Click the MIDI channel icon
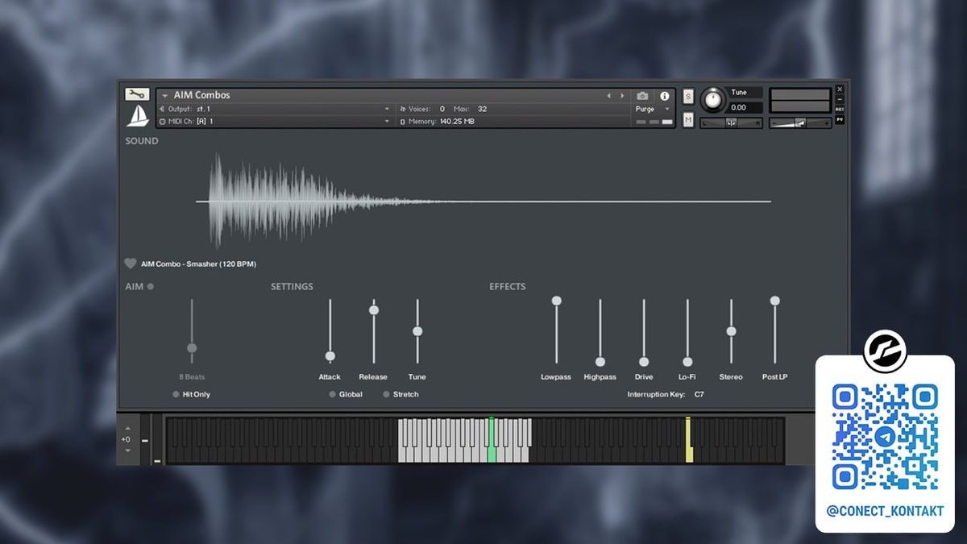 tap(162, 122)
